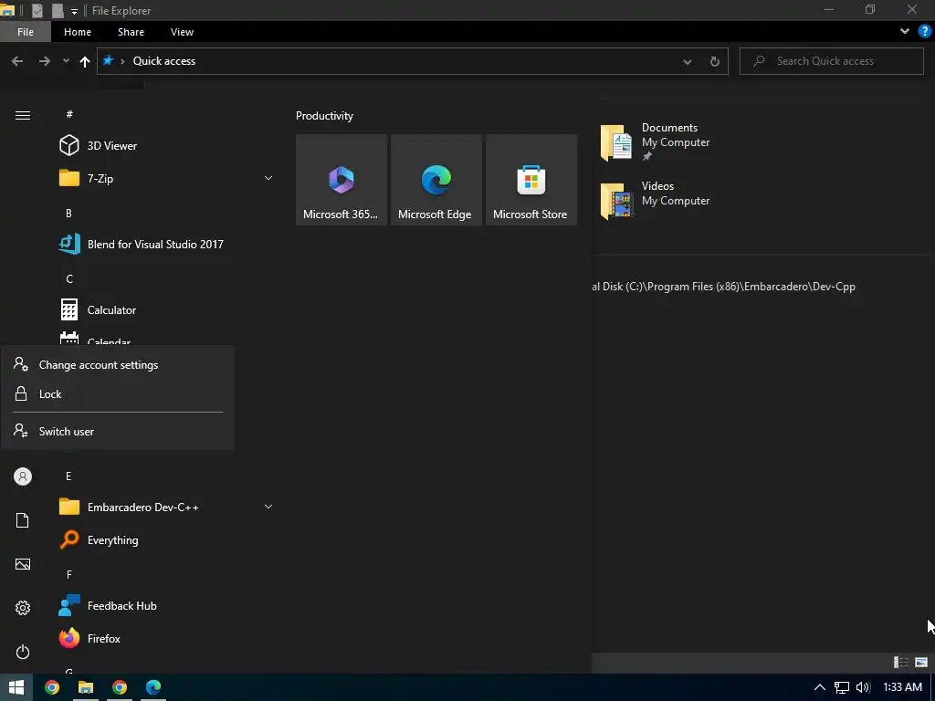Jump to letter F header
This screenshot has height=701, width=935.
[x=69, y=575]
